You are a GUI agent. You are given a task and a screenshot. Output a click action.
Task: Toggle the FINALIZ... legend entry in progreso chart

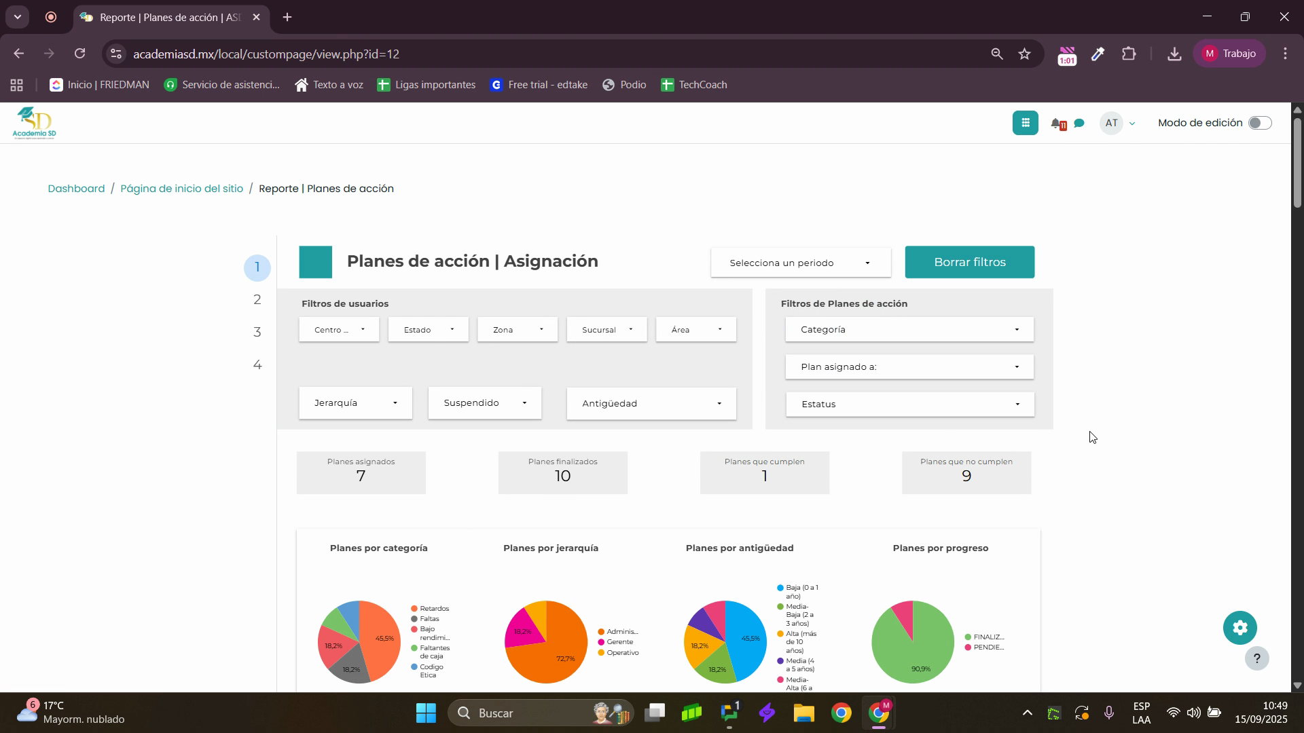coord(988,637)
